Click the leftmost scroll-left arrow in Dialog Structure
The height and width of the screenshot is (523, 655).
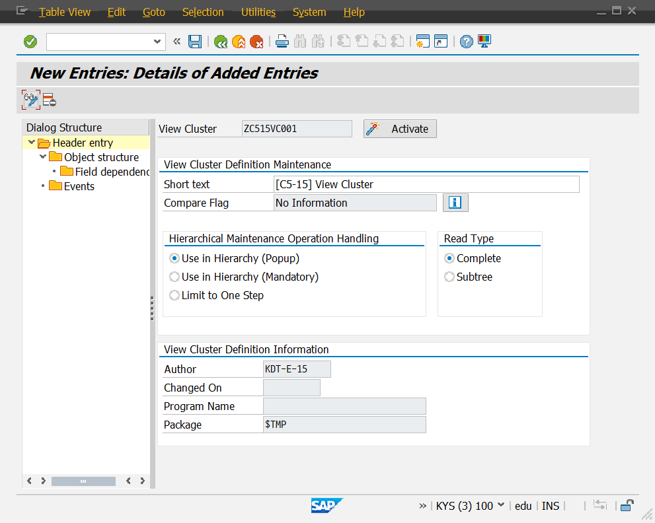29,481
